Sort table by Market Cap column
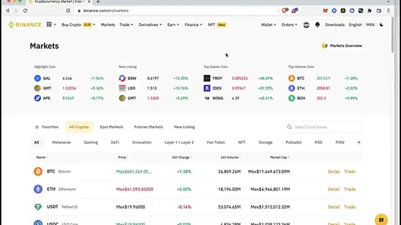 coord(279,157)
